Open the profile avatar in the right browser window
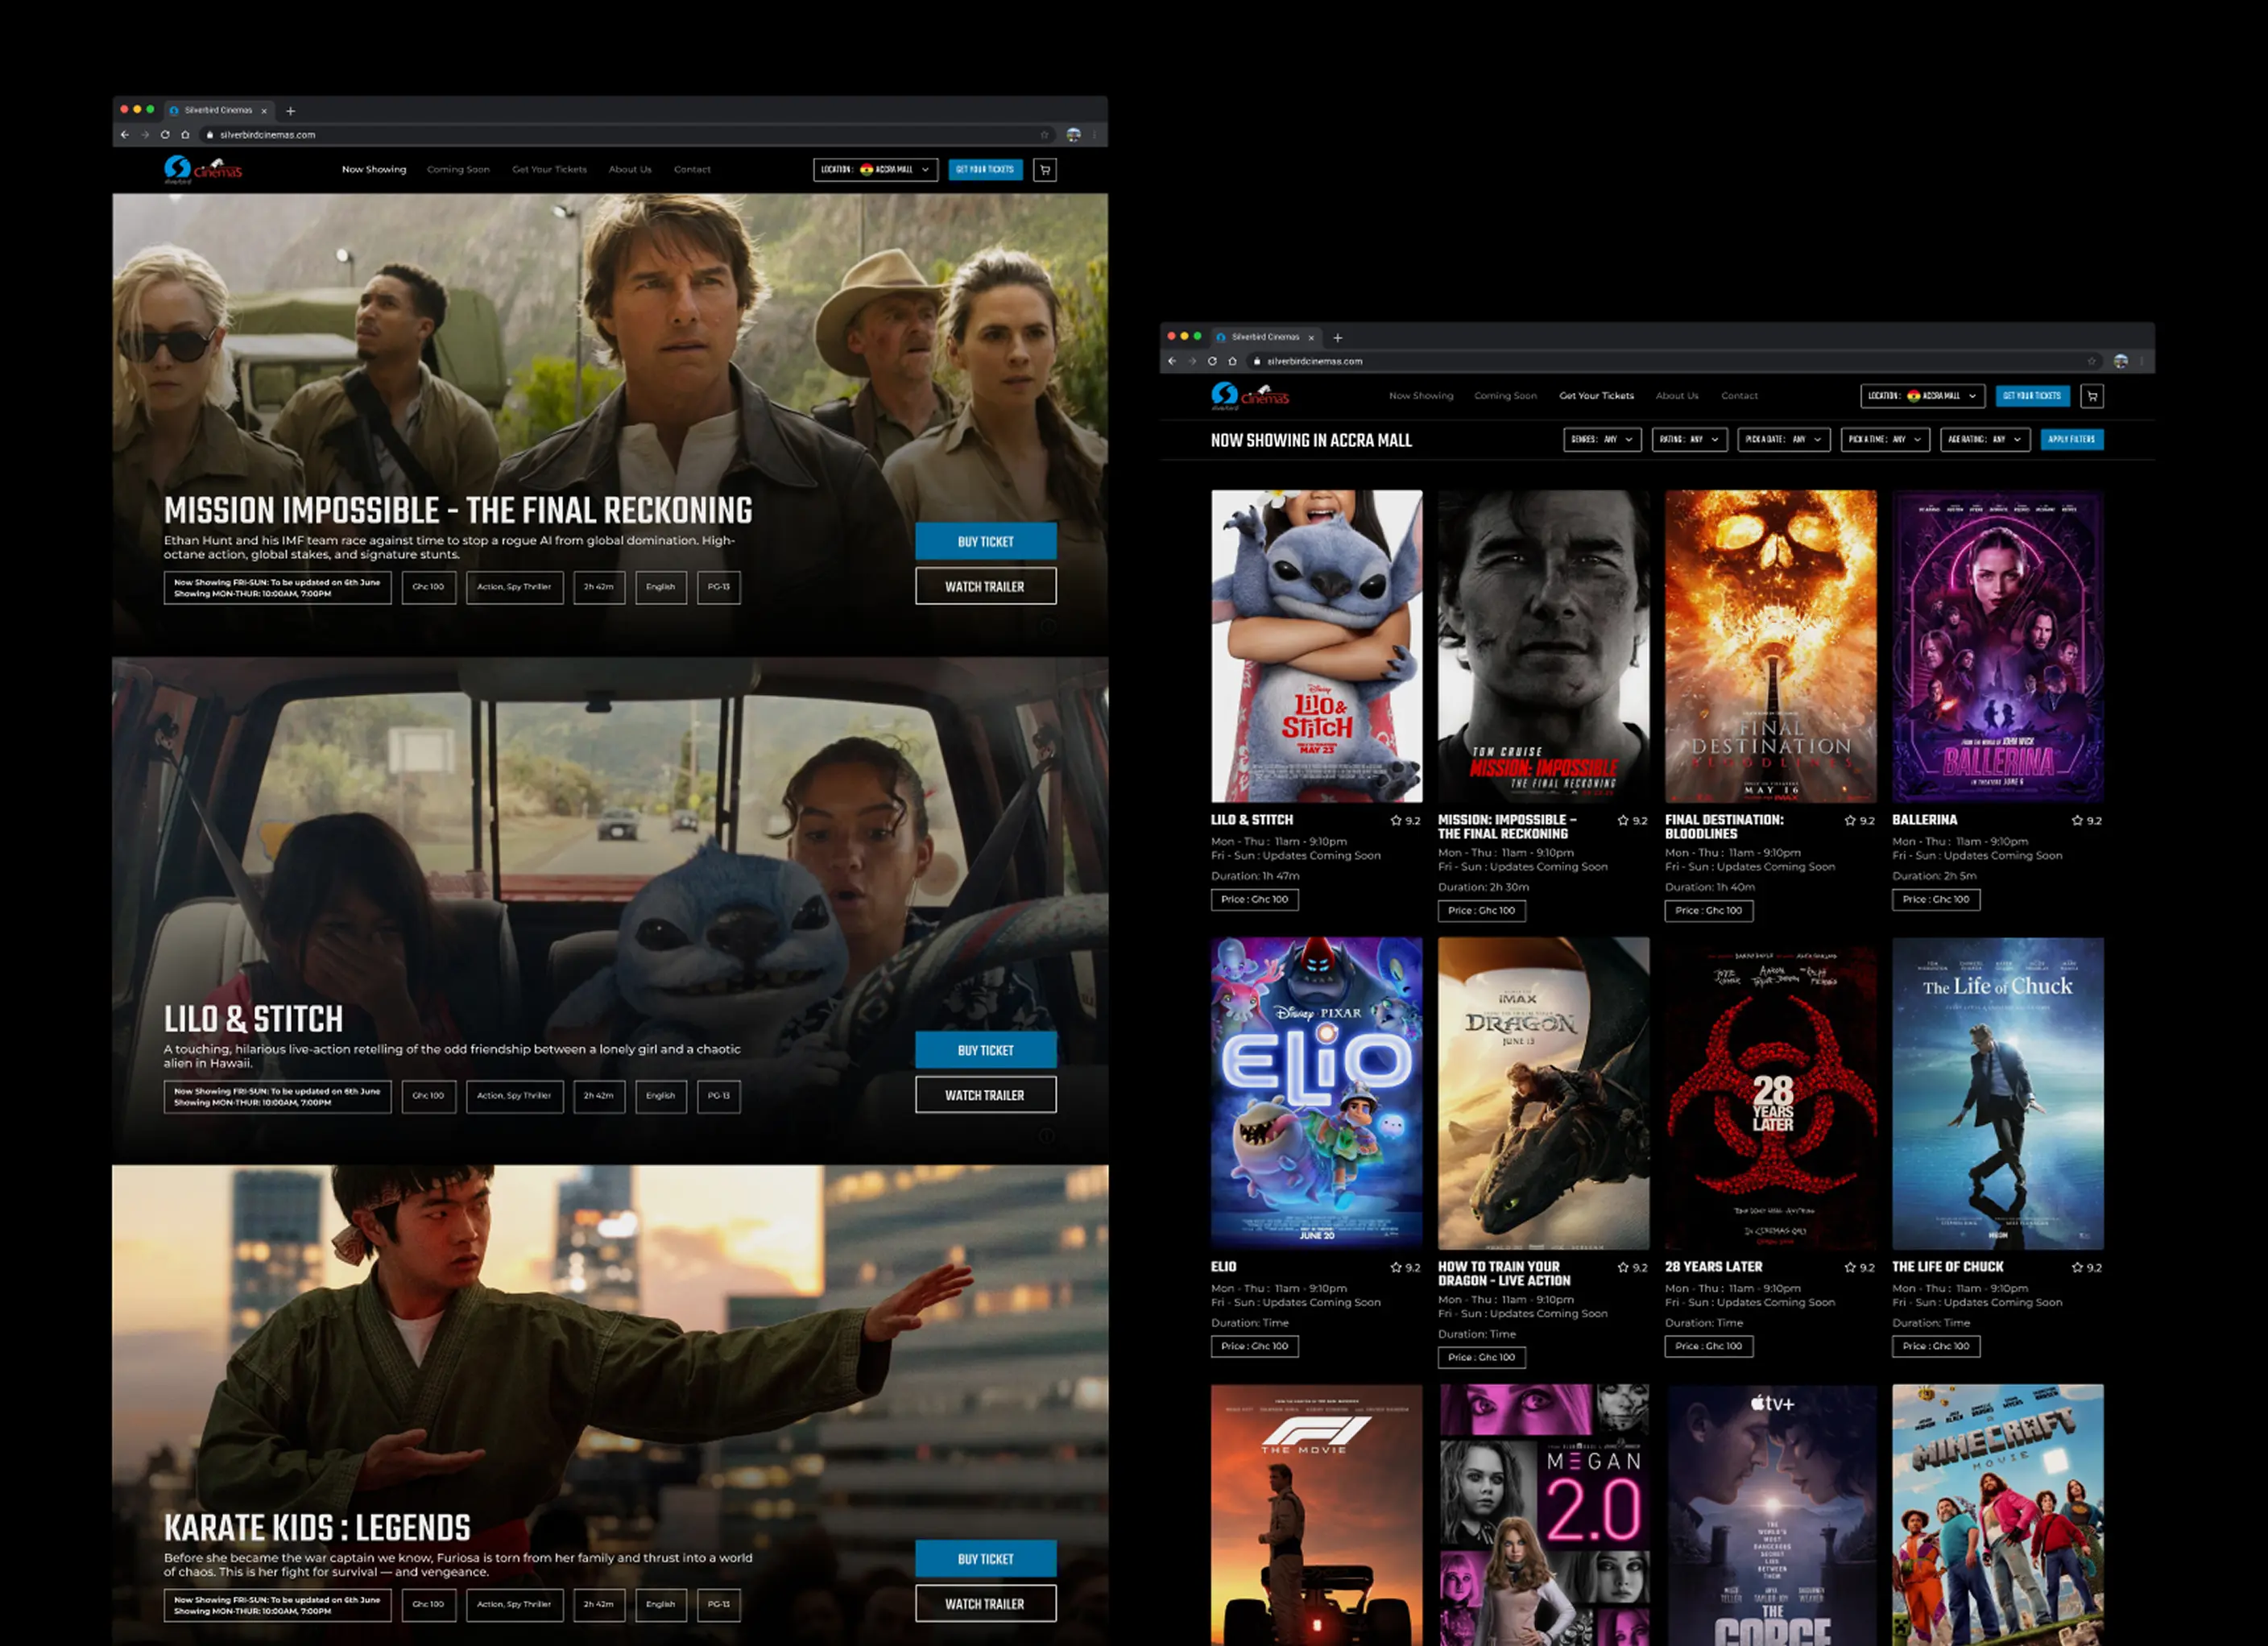Viewport: 2268px width, 1646px height. tap(2120, 362)
